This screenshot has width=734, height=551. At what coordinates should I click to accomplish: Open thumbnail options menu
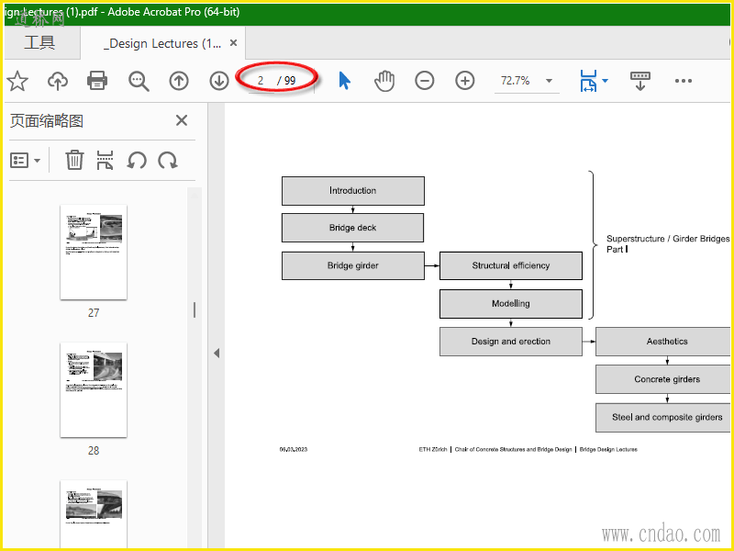tap(26, 160)
